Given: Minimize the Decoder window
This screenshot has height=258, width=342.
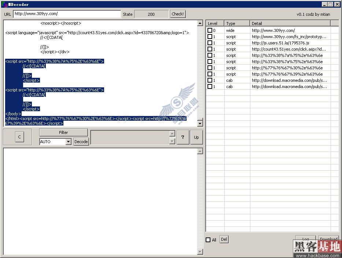Looking at the screenshot, I should point(324,4).
